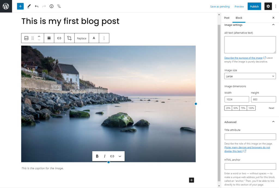Open editor settings with the gear icon
Screen dimensions: 279x188
click(268, 6)
